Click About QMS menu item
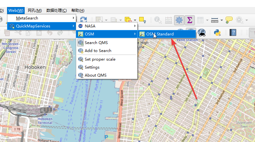 click(107, 75)
